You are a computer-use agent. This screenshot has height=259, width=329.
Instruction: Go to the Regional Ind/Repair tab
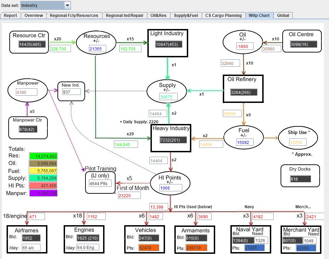[125, 16]
